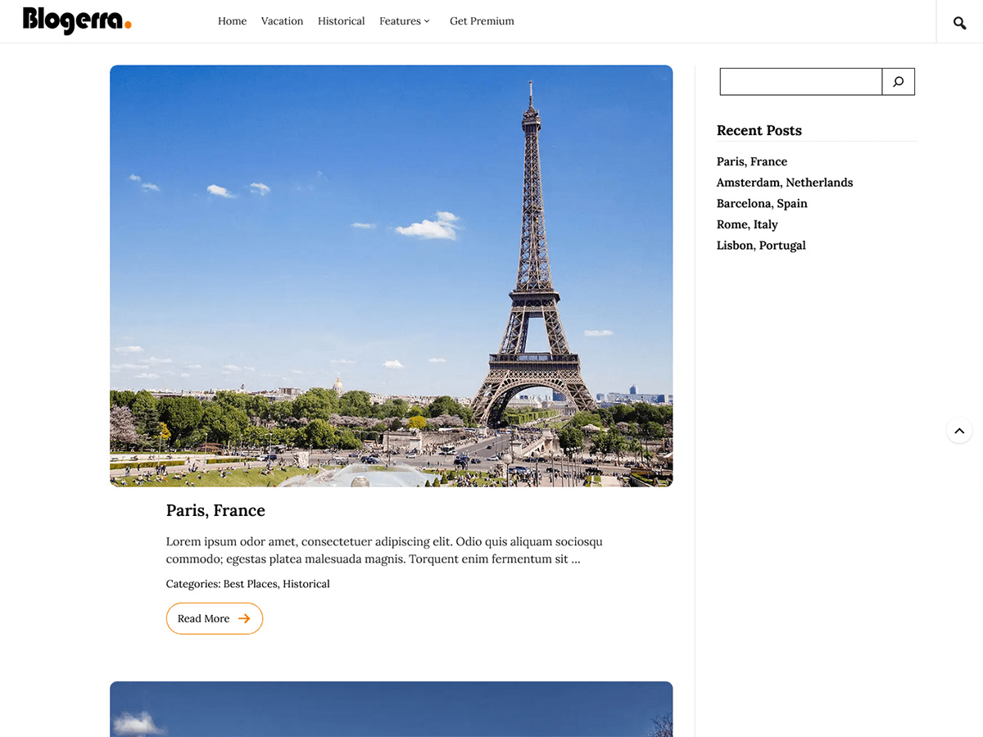This screenshot has height=737, width=983.
Task: Click the Blogerra logo
Action: [77, 20]
